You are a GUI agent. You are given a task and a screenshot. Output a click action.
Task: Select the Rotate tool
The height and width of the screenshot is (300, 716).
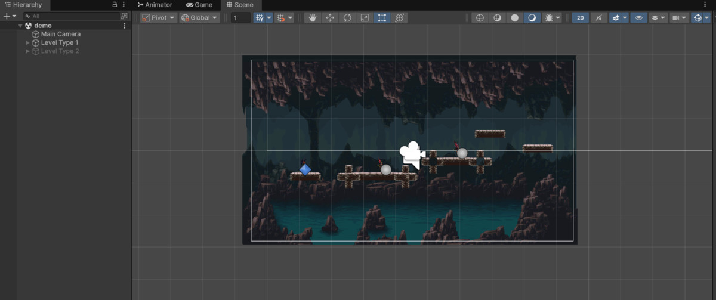[x=347, y=18]
